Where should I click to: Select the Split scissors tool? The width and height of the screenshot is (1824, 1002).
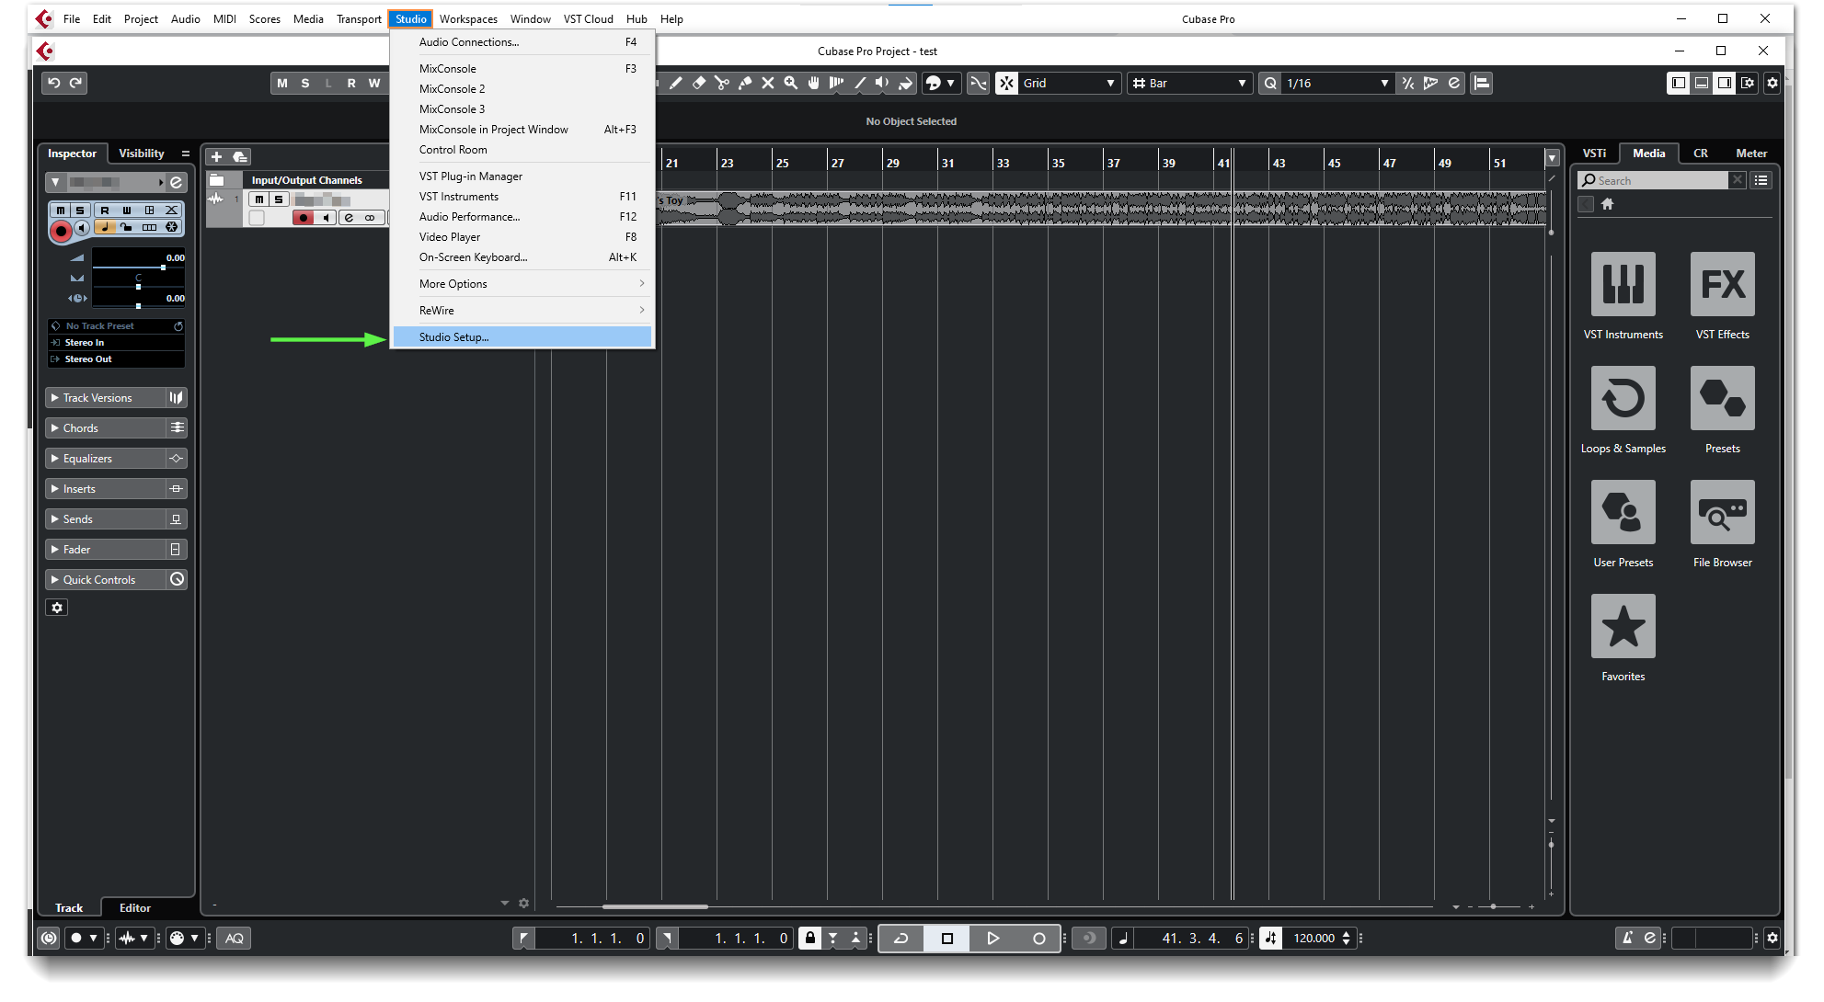point(722,84)
